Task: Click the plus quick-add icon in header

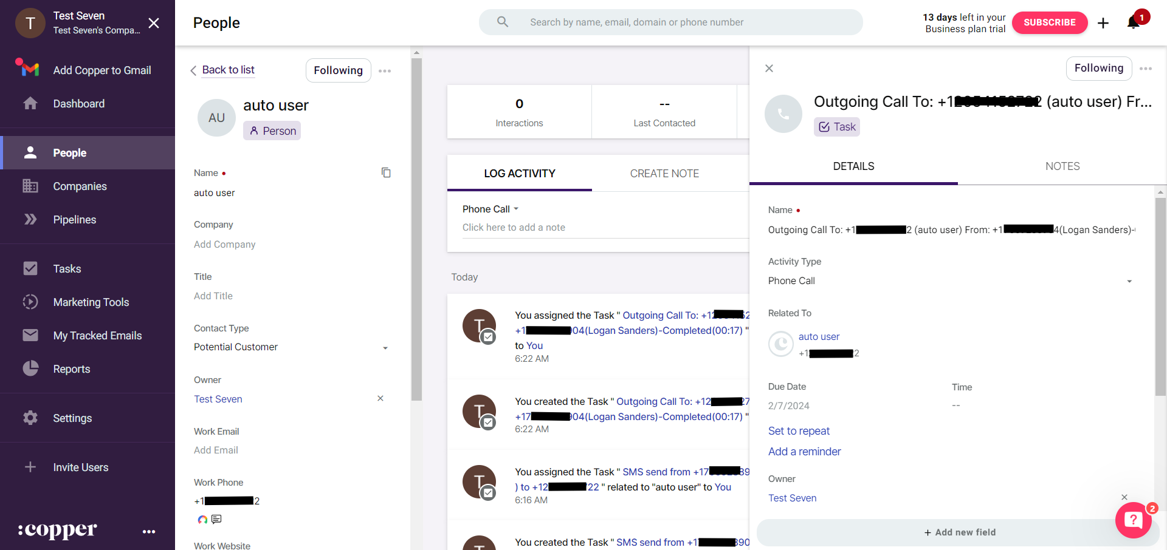Action: coord(1103,23)
